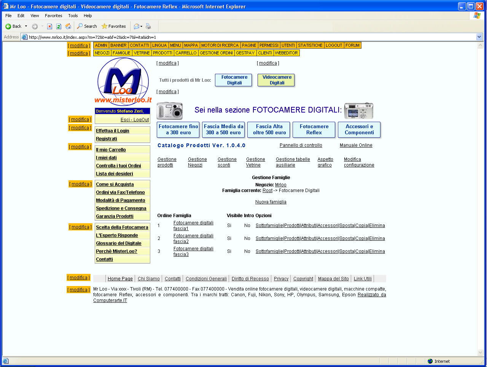Open the Mail button dropdown arrow

142,26
